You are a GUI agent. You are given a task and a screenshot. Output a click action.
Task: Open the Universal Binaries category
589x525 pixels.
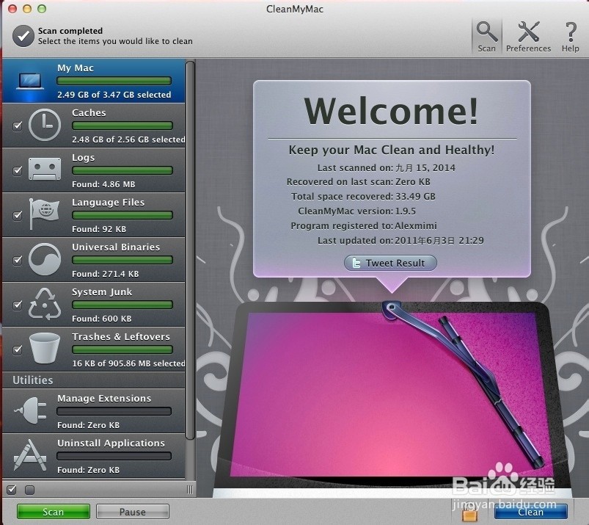click(x=94, y=259)
